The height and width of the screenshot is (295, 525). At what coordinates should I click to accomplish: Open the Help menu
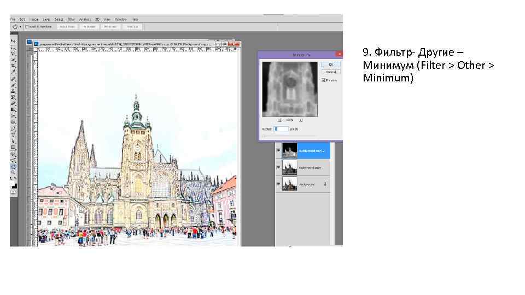(x=135, y=20)
